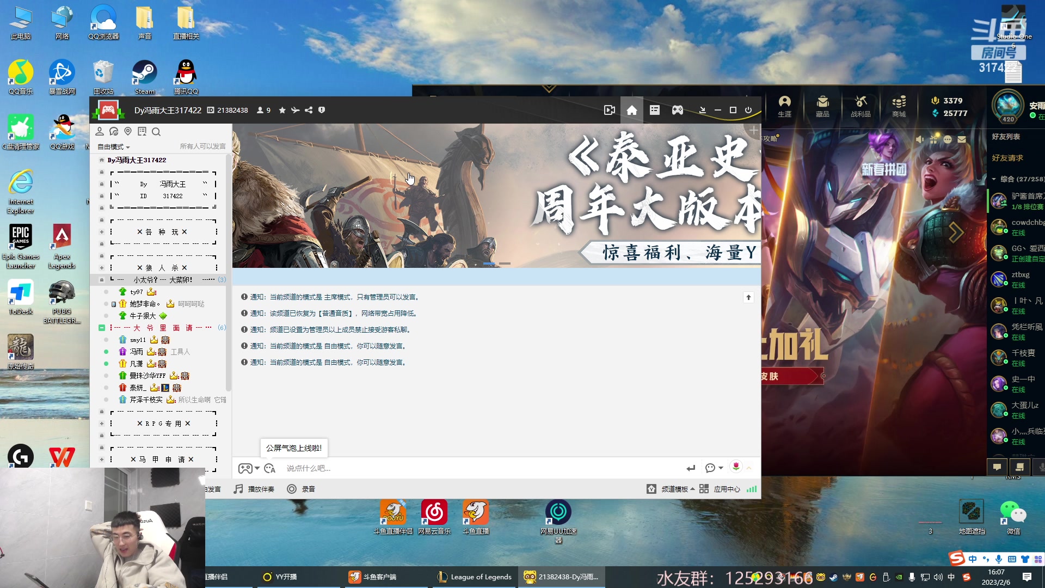Favorite the channel using the star icon
Image resolution: width=1045 pixels, height=588 pixels.
282,110
